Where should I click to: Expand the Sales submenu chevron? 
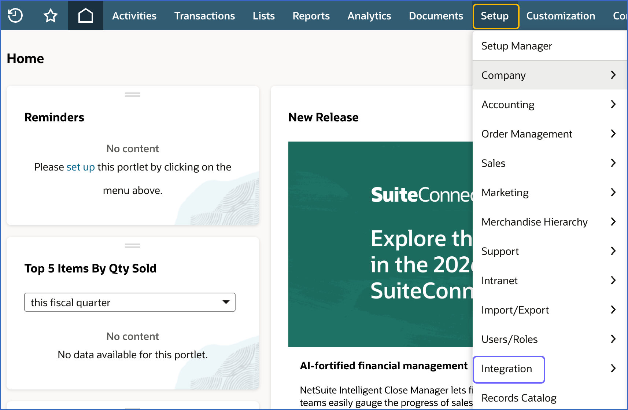pos(613,163)
